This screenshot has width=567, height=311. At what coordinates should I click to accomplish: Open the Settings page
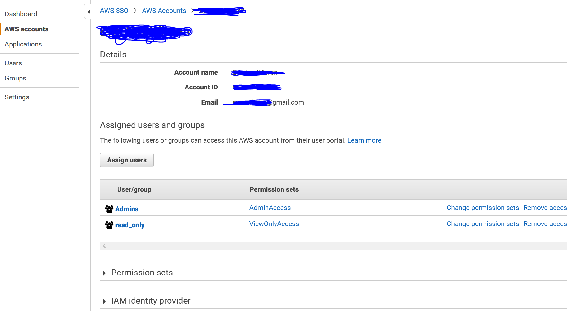tap(17, 97)
